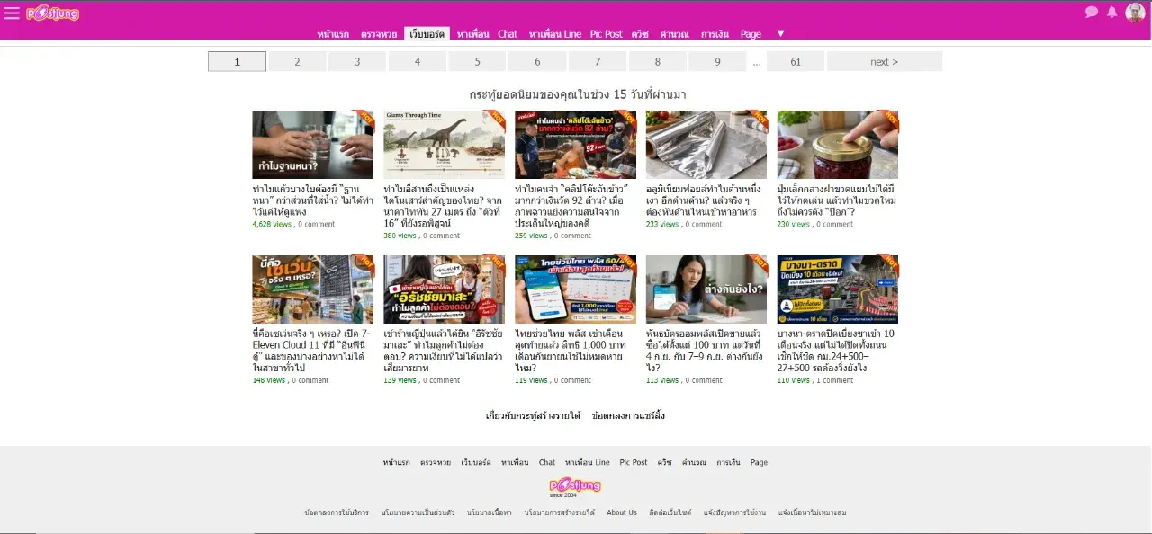The width and height of the screenshot is (1152, 534).
Task: Click the next > pagination button
Action: click(885, 61)
